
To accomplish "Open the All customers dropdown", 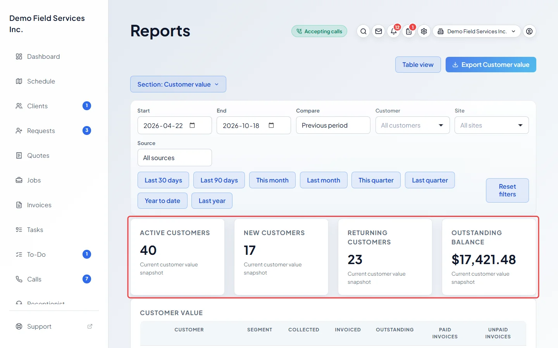I will pos(412,125).
